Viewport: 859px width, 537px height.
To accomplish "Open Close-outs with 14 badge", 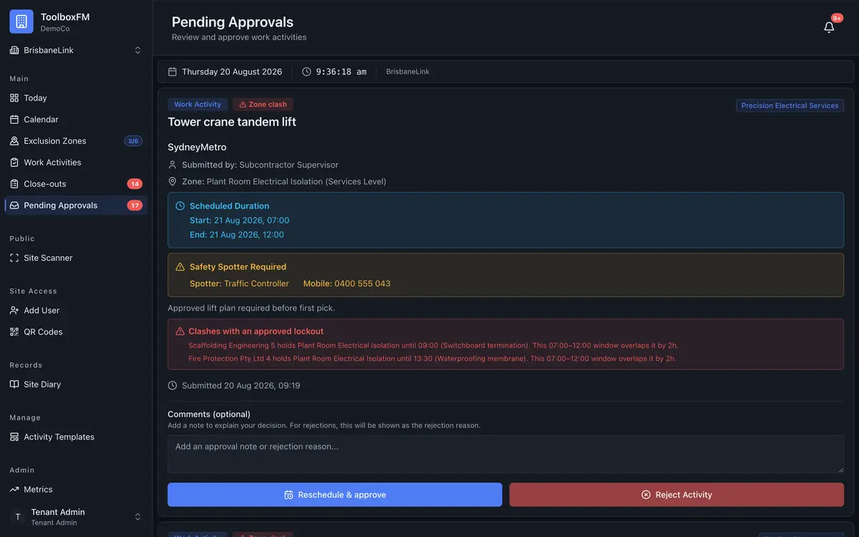I will (76, 184).
